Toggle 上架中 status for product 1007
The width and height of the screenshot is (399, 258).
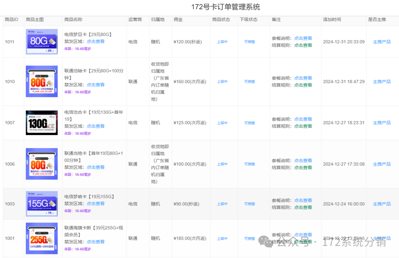[222, 123]
